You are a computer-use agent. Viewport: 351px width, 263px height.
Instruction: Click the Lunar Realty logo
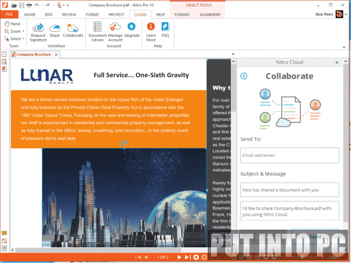pyautogui.click(x=47, y=76)
